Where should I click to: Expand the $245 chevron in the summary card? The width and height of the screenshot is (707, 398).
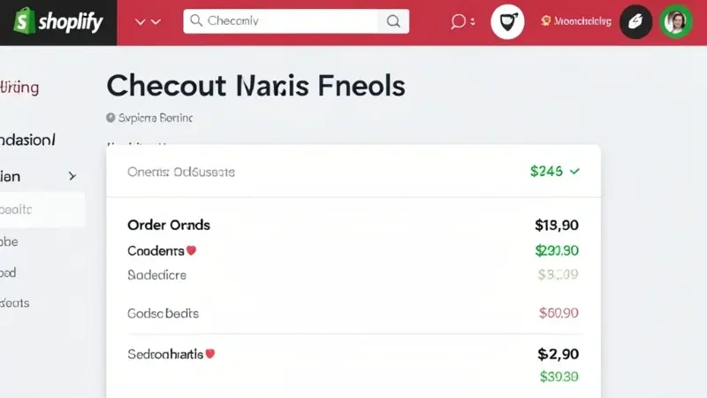tap(575, 172)
